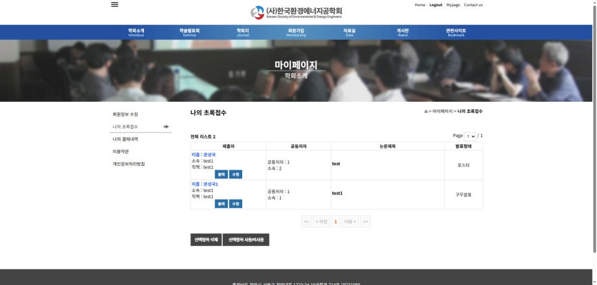Click the 선택항목 사용/비사용 button
597x285 pixels.
(246, 240)
